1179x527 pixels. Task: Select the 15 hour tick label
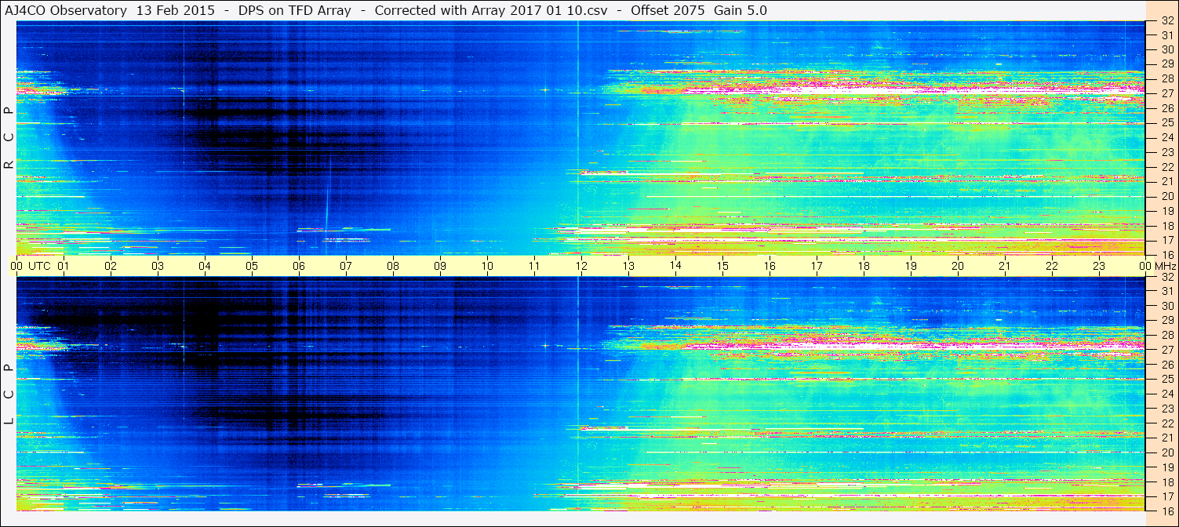(722, 266)
